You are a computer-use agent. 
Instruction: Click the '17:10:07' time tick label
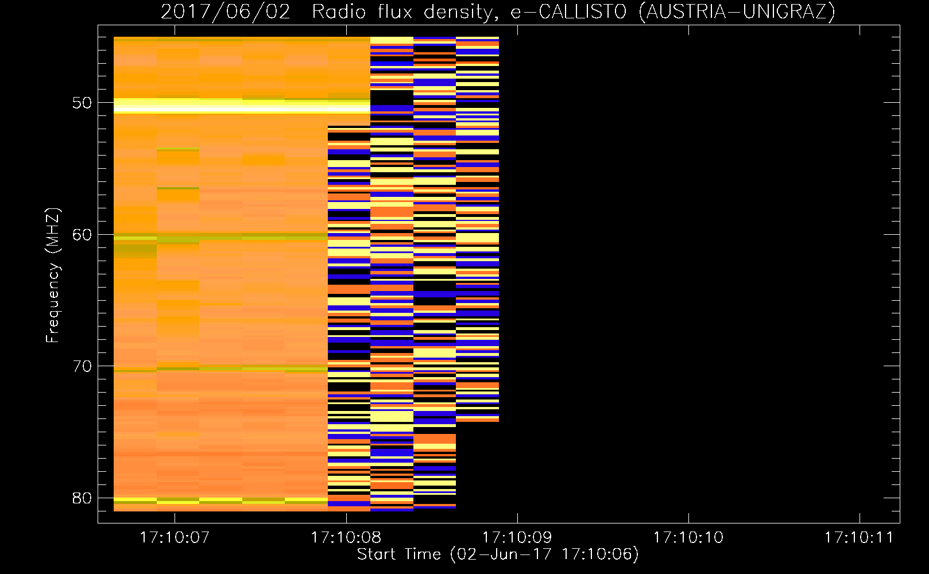175,537
